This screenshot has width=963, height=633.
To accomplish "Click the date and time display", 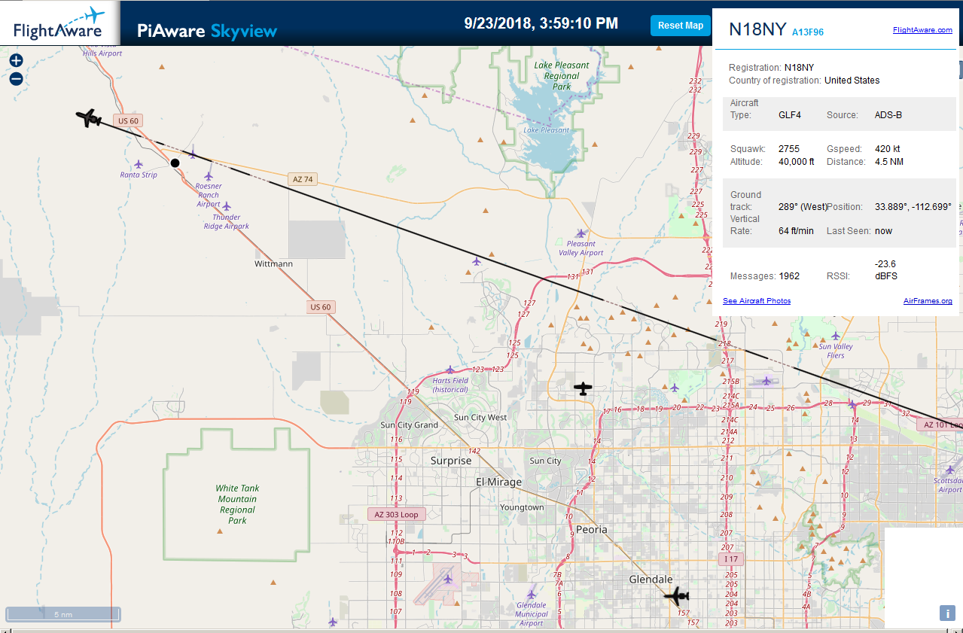I will click(541, 23).
